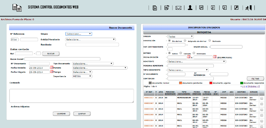Check the box for row 00002266

coord(262,110)
